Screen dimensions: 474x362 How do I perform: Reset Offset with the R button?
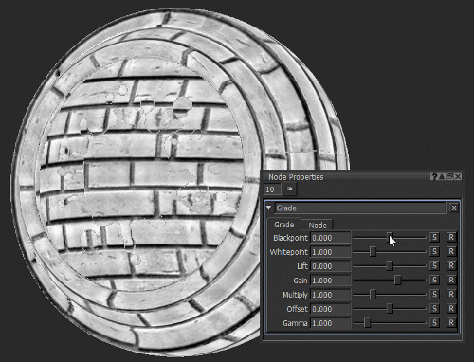pos(451,308)
